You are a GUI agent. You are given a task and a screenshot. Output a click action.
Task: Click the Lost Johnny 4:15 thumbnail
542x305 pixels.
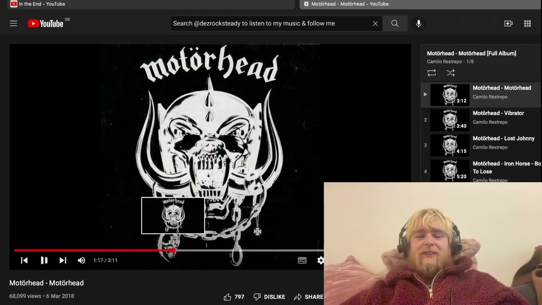[450, 145]
